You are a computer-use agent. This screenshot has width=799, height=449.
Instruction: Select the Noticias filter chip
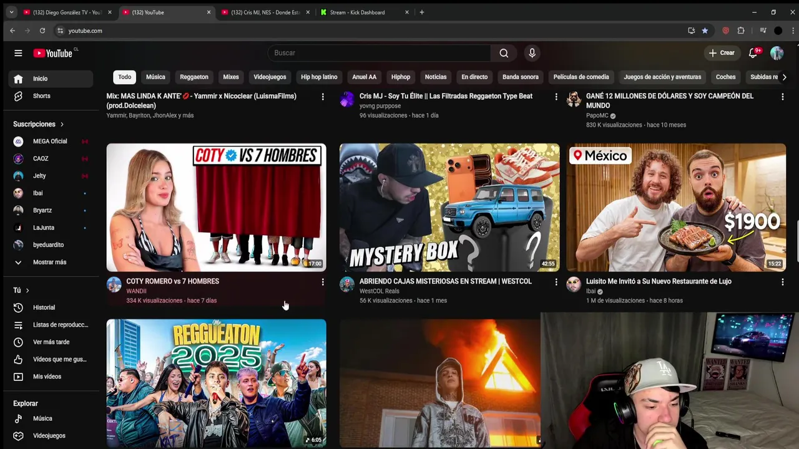click(x=436, y=77)
